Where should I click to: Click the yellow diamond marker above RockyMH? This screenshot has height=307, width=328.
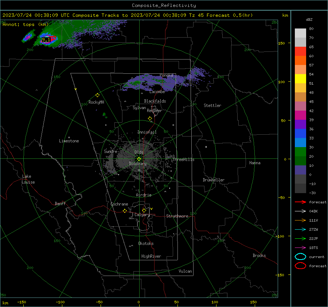(97, 95)
